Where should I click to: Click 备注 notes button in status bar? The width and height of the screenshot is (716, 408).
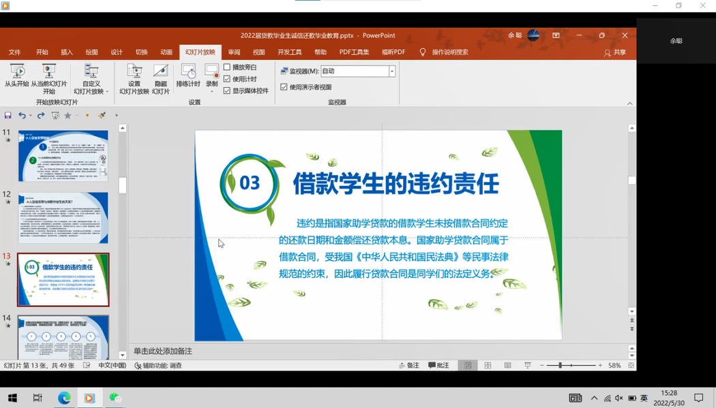pos(408,366)
